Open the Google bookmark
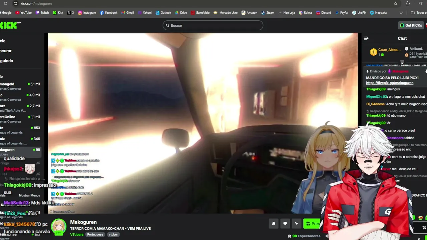This screenshot has height=240, width=427. [6, 13]
